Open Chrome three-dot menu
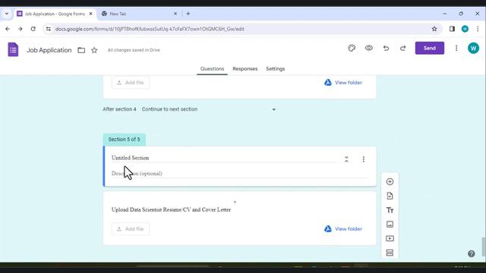This screenshot has width=486, height=273. click(478, 29)
